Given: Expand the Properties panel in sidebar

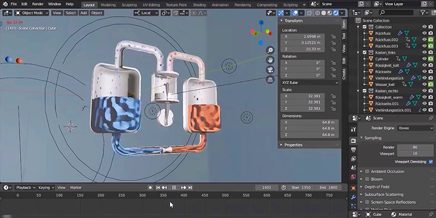Looking at the screenshot, I should point(281,145).
